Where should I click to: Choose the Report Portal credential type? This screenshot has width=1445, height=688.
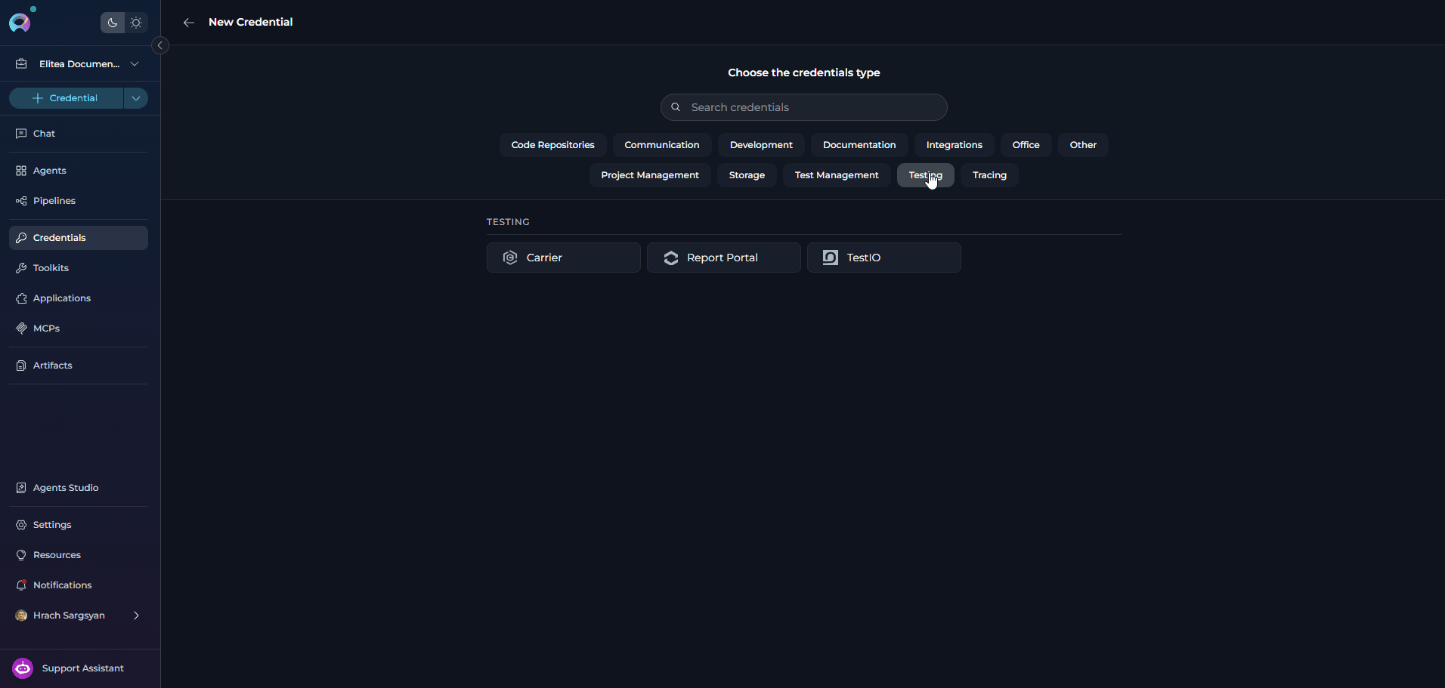pos(724,258)
